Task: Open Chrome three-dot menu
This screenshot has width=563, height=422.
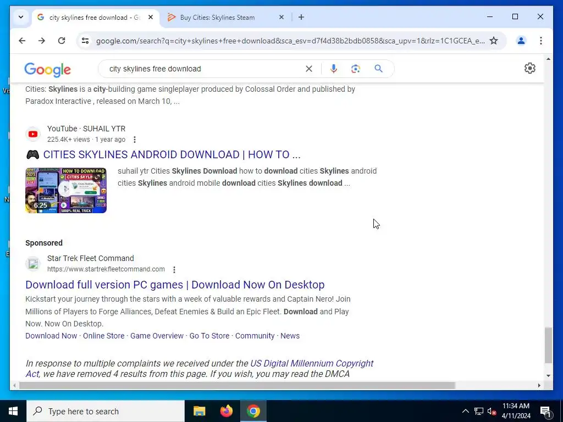Action: [541, 41]
